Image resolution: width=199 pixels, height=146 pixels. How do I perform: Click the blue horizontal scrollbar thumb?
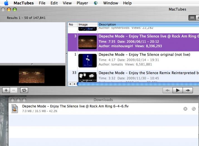click(x=138, y=84)
